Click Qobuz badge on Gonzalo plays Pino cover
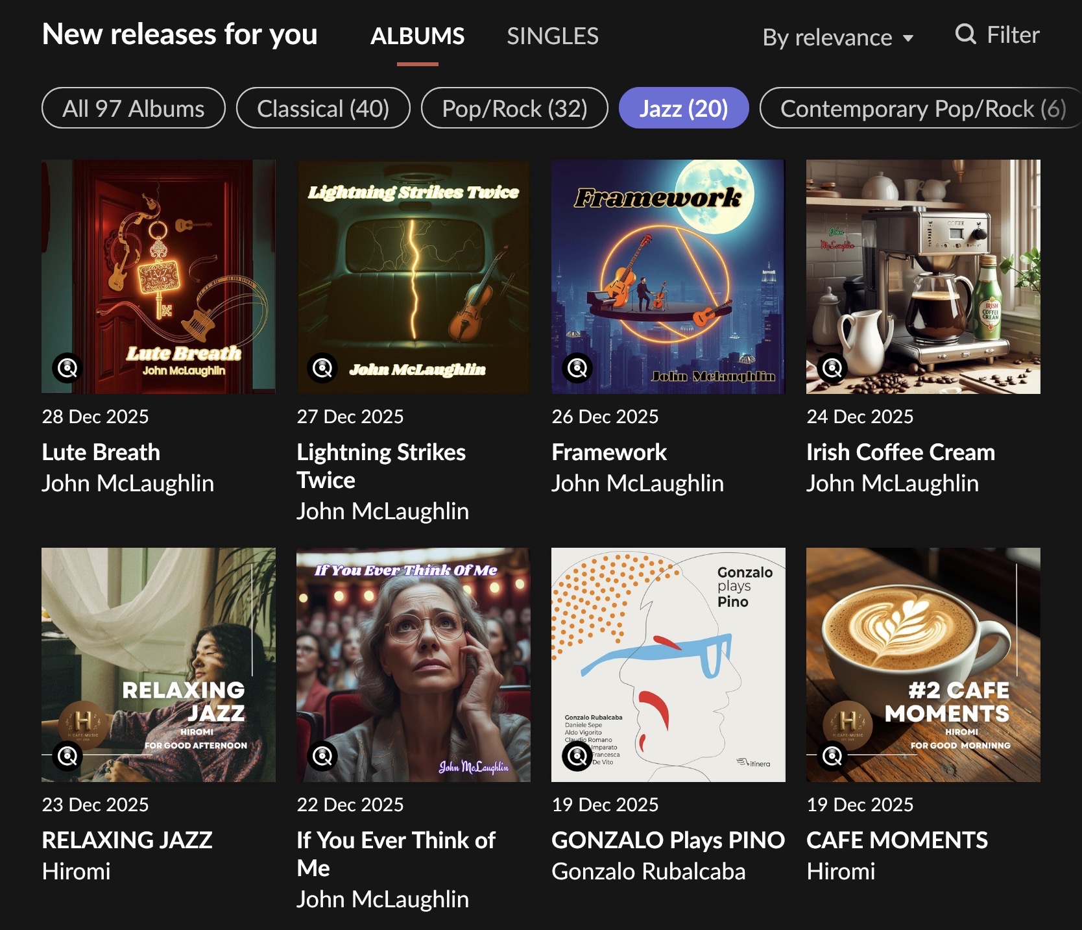 (x=577, y=755)
